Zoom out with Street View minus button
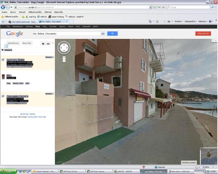This screenshot has height=174, width=218. 64,61
